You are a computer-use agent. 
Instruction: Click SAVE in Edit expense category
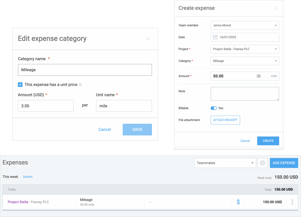pyautogui.click(x=137, y=129)
